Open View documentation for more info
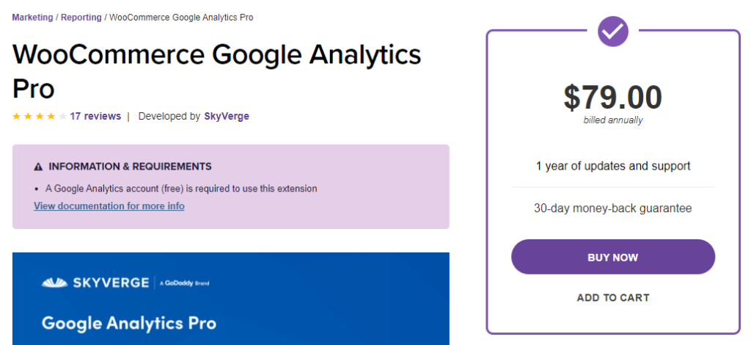751x345 pixels. pos(109,206)
